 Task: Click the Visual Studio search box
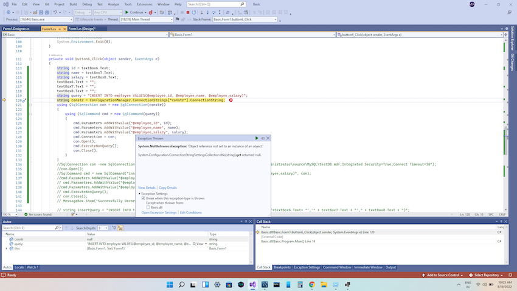(217, 4)
